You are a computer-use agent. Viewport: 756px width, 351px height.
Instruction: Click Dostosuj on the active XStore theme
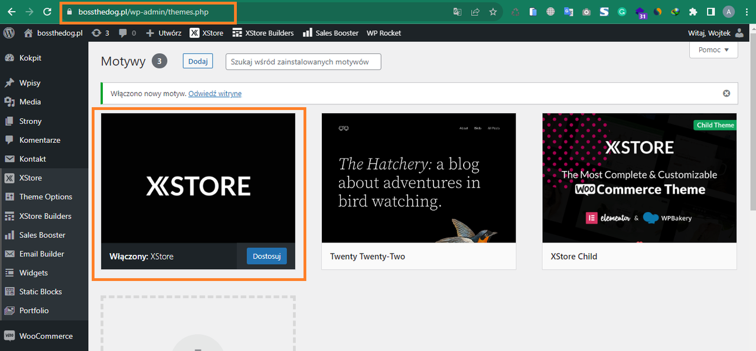[x=266, y=256]
